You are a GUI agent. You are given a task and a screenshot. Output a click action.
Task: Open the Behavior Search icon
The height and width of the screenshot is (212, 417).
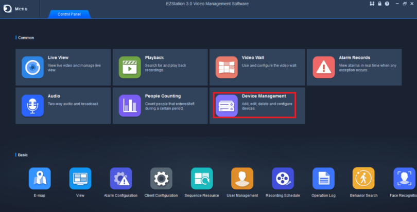(x=363, y=178)
